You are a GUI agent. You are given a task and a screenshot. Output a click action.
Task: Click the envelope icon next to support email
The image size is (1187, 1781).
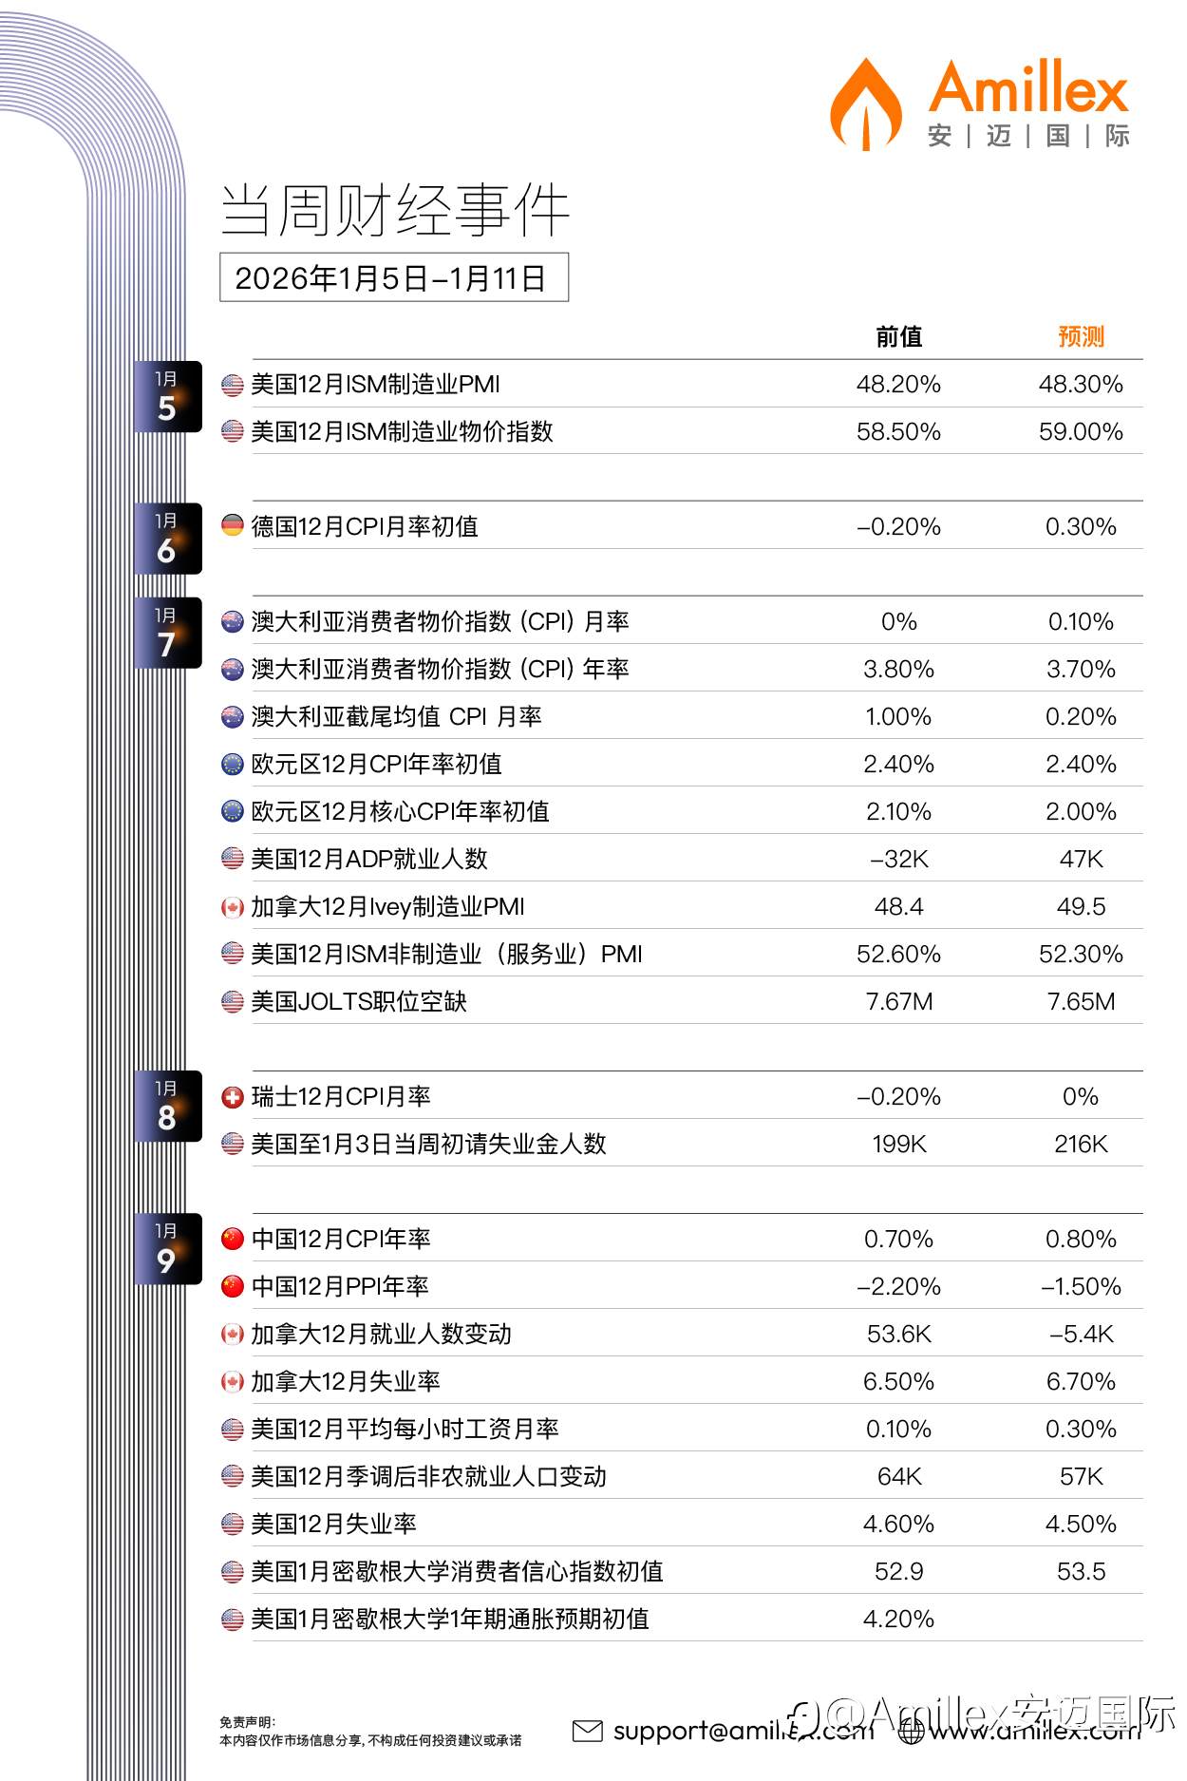click(588, 1731)
